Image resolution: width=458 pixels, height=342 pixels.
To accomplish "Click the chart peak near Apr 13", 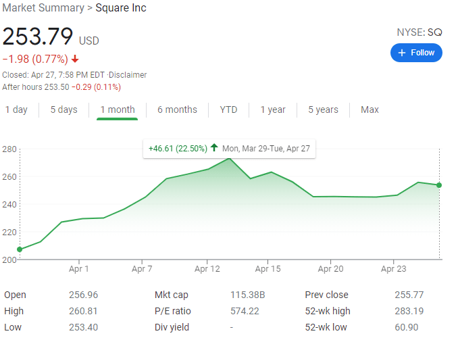I will point(229,158).
